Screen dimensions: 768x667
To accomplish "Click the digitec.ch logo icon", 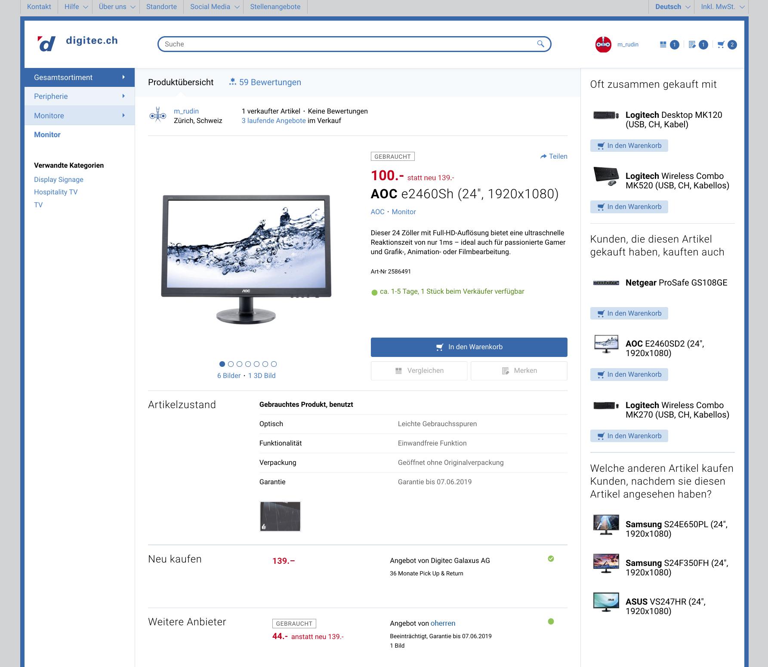I will point(46,44).
